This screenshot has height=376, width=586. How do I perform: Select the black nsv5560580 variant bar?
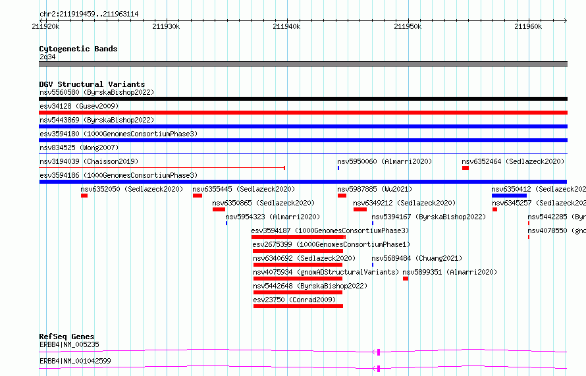click(303, 99)
